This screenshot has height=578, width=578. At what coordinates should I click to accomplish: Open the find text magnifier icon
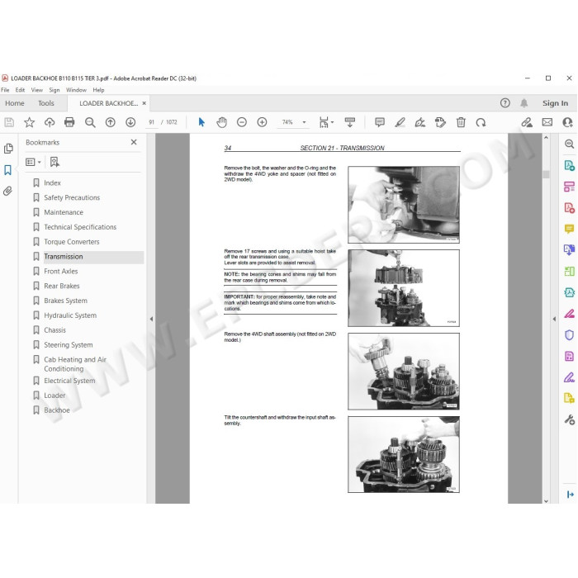(90, 122)
